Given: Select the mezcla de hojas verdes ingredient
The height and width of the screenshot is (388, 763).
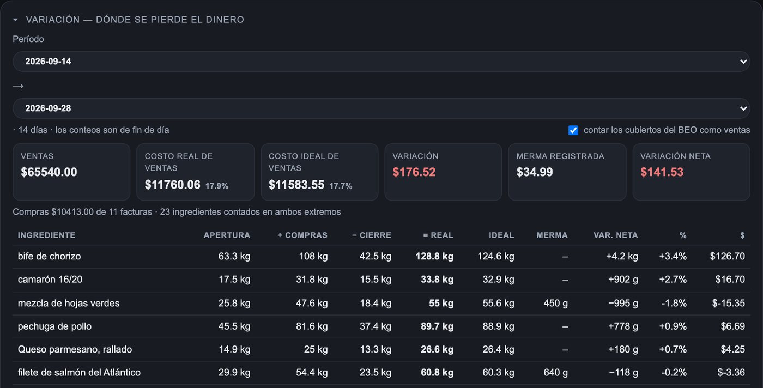Looking at the screenshot, I should click(69, 303).
